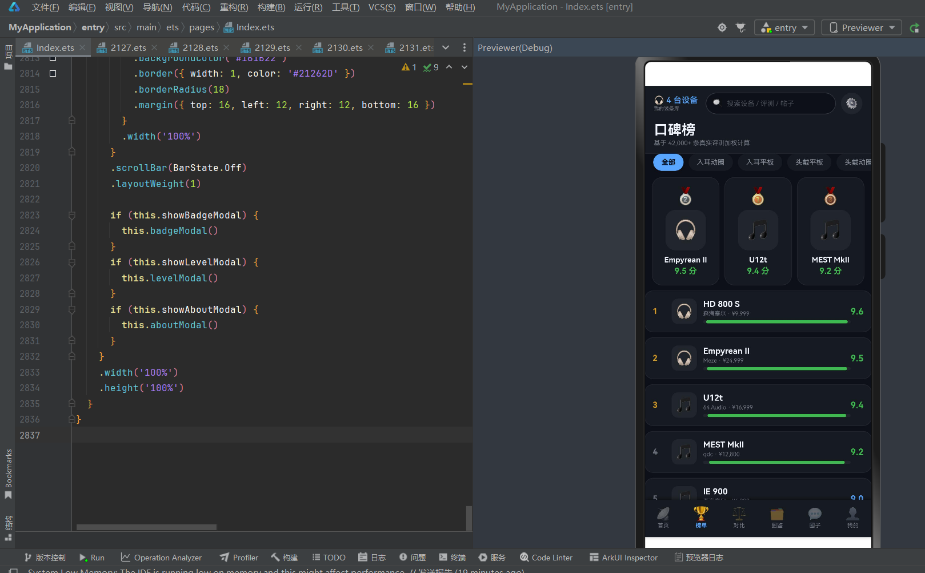Open the Project tool window icon on left
Image resolution: width=925 pixels, height=573 pixels.
pyautogui.click(x=8, y=57)
